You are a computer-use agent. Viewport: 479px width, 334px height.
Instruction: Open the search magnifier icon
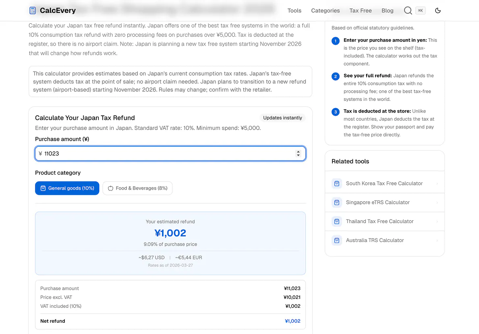pyautogui.click(x=408, y=11)
